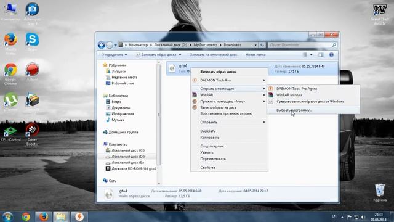The width and height of the screenshot is (394, 222).
Task: Select the Explorer taskbar button
Action: (61, 216)
